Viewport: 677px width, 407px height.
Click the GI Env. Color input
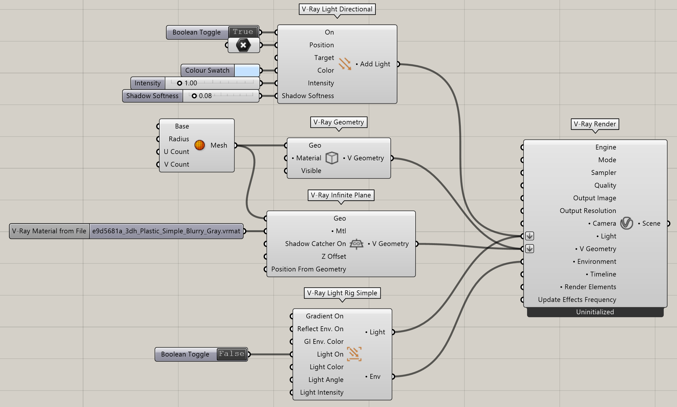coord(324,341)
